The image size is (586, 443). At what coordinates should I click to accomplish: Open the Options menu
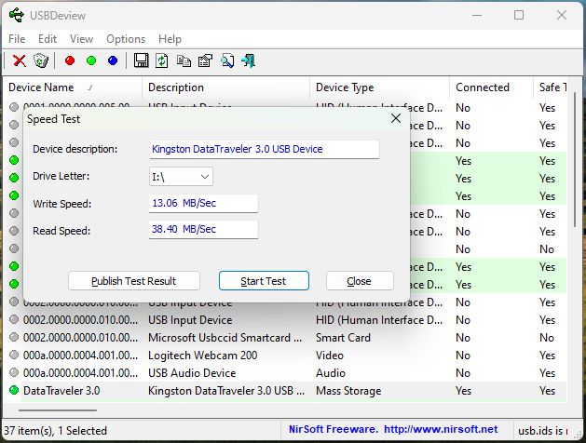coord(126,39)
